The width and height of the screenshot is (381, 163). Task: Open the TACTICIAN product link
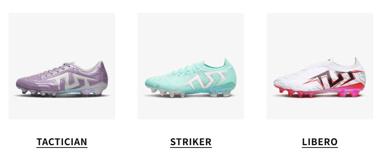tap(62, 142)
